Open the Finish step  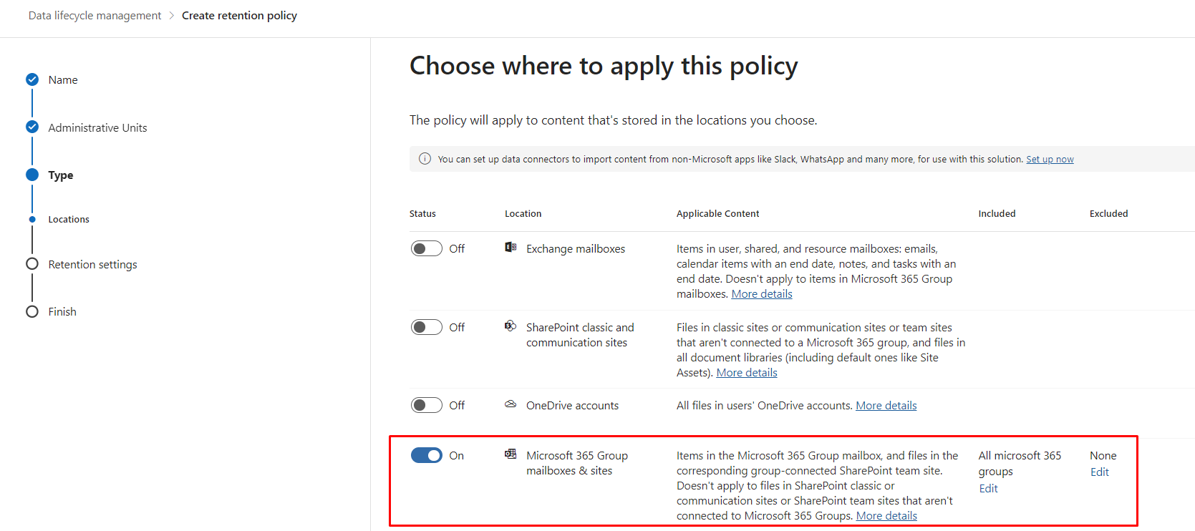click(62, 312)
